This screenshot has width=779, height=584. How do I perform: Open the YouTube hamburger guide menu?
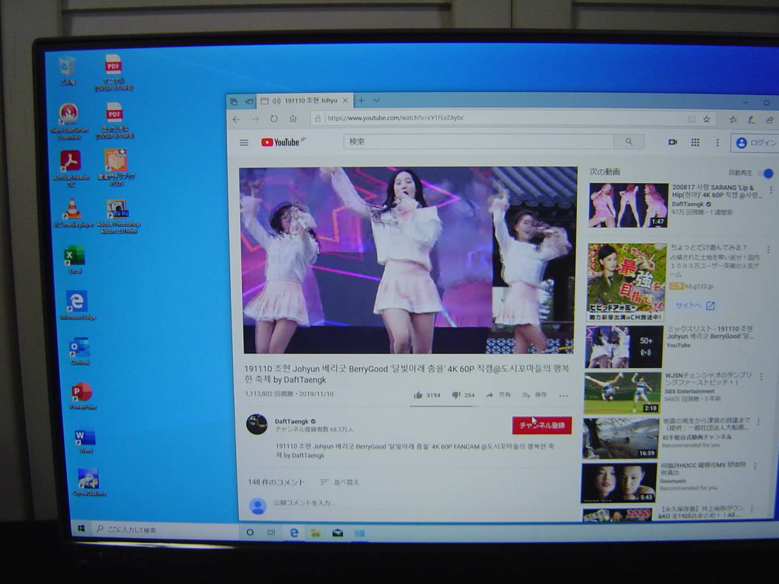[x=244, y=143]
